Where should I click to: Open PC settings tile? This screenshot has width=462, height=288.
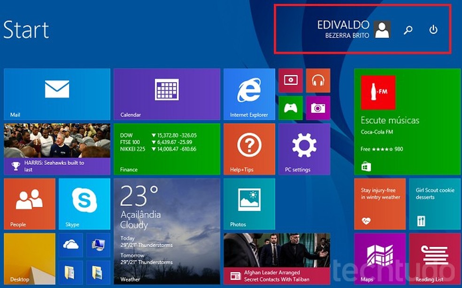point(304,149)
